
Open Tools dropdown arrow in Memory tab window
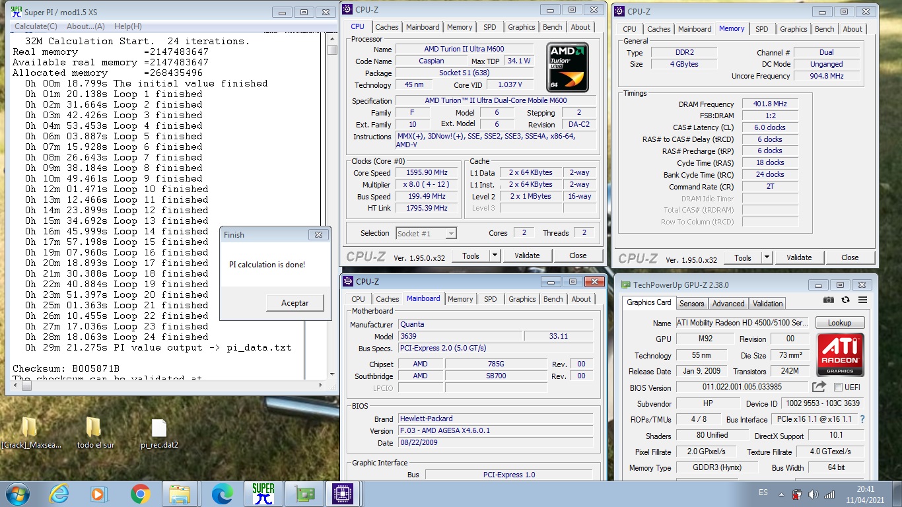coord(766,257)
